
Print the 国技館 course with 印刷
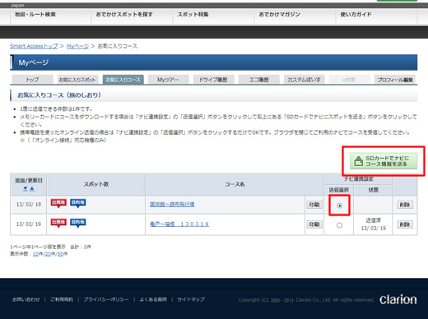coord(314,205)
